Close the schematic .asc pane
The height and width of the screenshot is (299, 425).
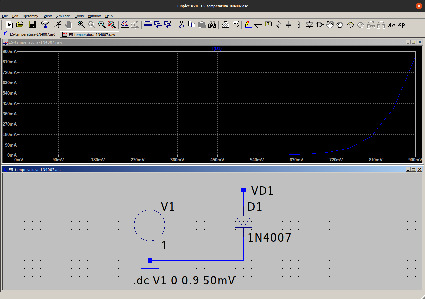pos(419,169)
